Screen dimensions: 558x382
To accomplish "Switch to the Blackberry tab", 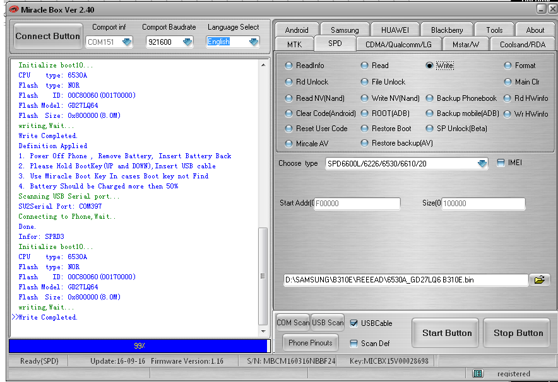I will click(x=447, y=30).
